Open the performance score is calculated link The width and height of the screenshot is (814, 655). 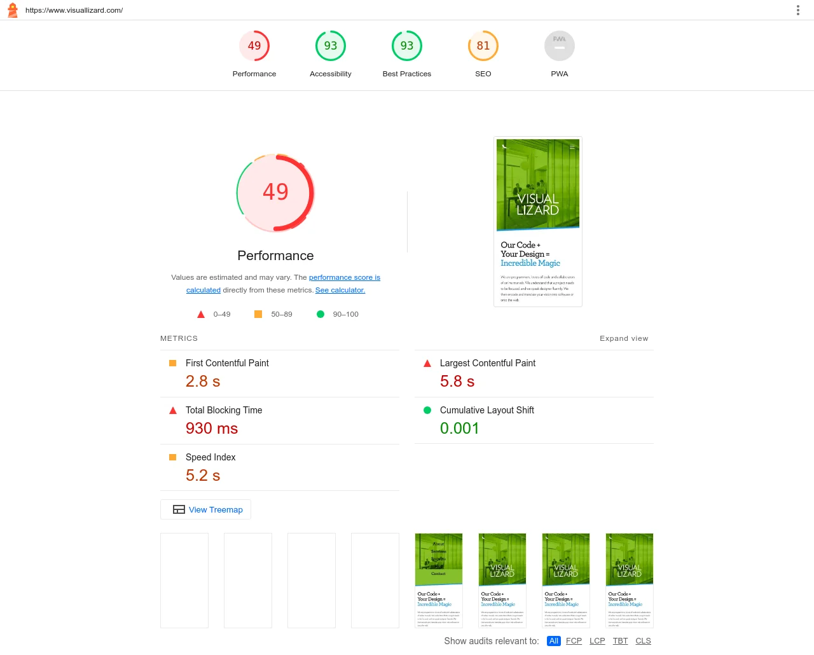pos(344,277)
